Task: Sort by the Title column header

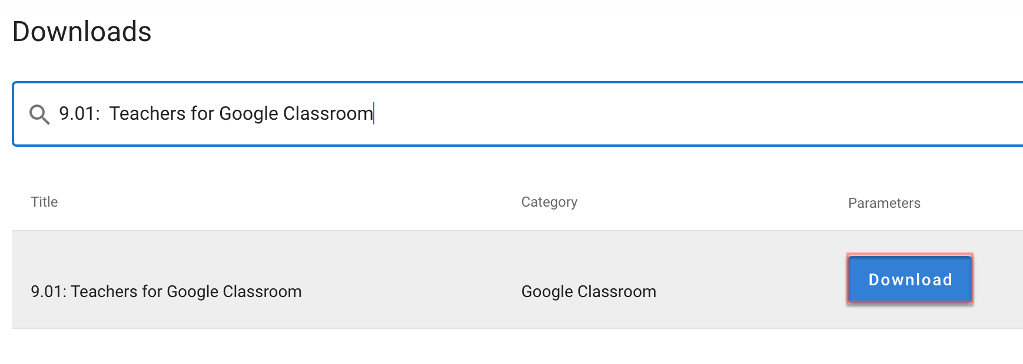Action: pyautogui.click(x=44, y=202)
